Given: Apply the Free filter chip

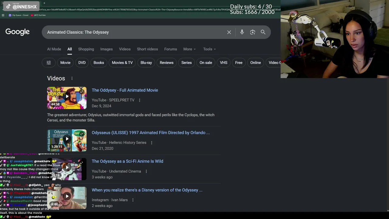Looking at the screenshot, I should tap(239, 63).
